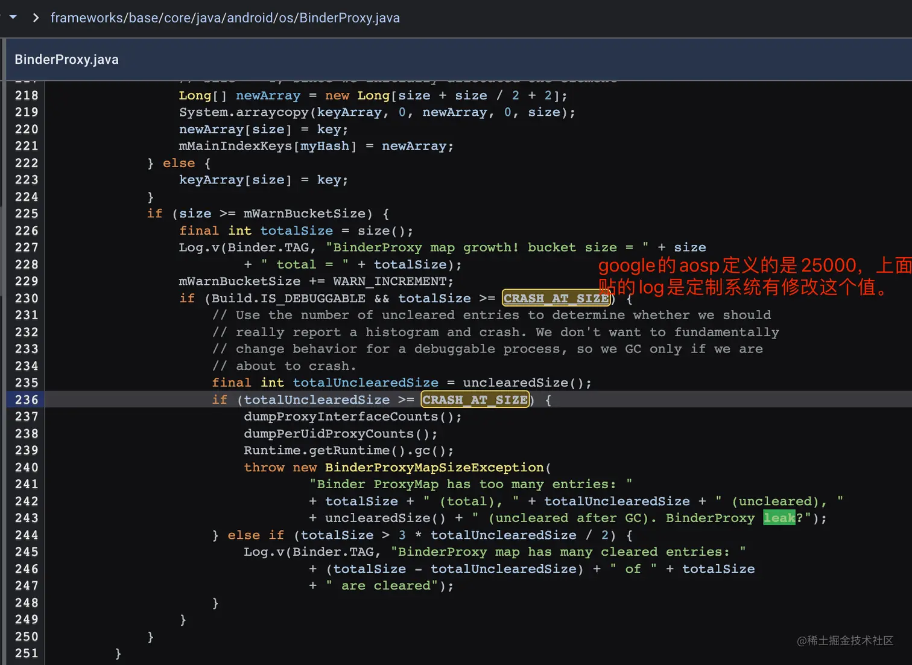Click line number 251

click(27, 653)
